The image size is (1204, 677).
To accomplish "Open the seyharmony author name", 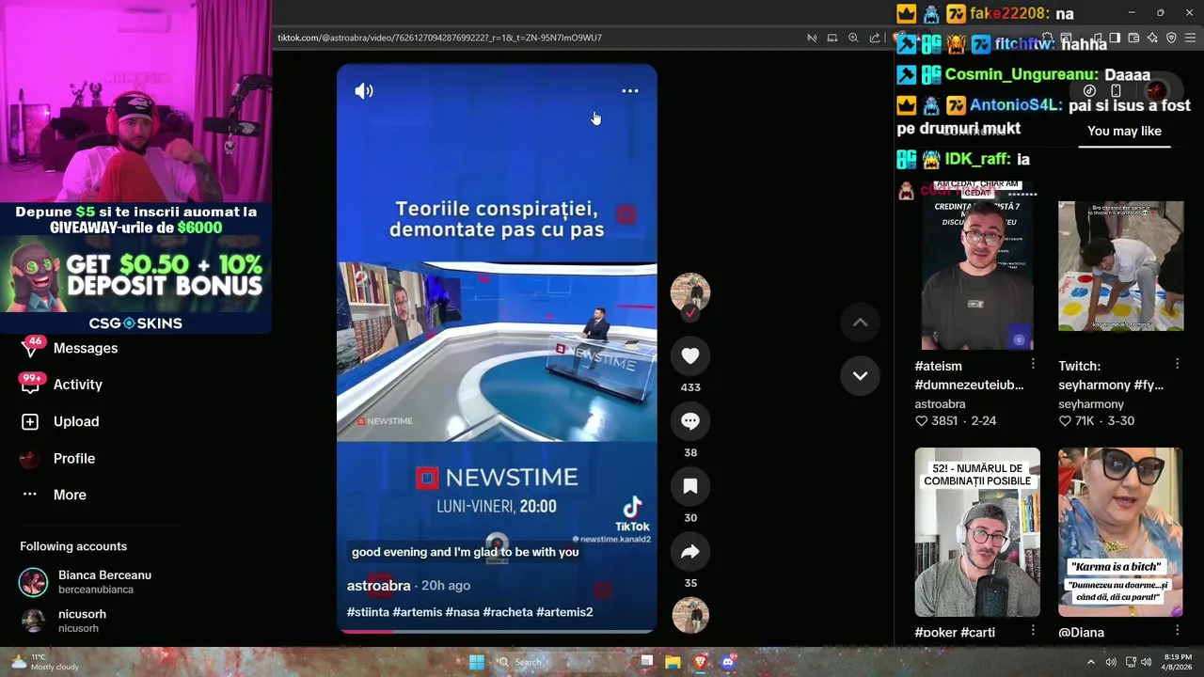I will (x=1091, y=403).
